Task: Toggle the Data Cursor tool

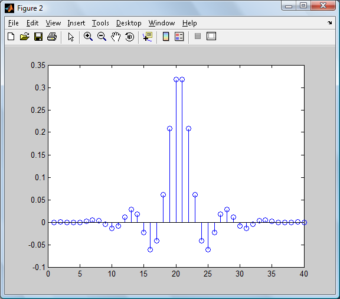Action: tap(148, 37)
